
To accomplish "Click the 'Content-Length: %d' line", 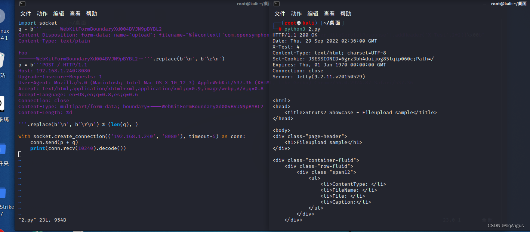I will (x=45, y=113).
